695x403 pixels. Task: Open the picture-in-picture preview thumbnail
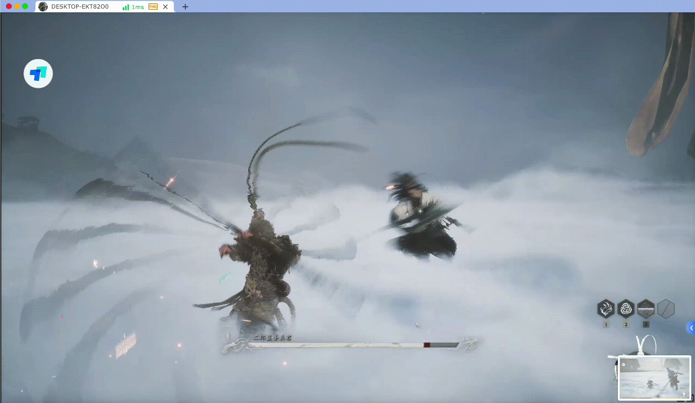655,378
